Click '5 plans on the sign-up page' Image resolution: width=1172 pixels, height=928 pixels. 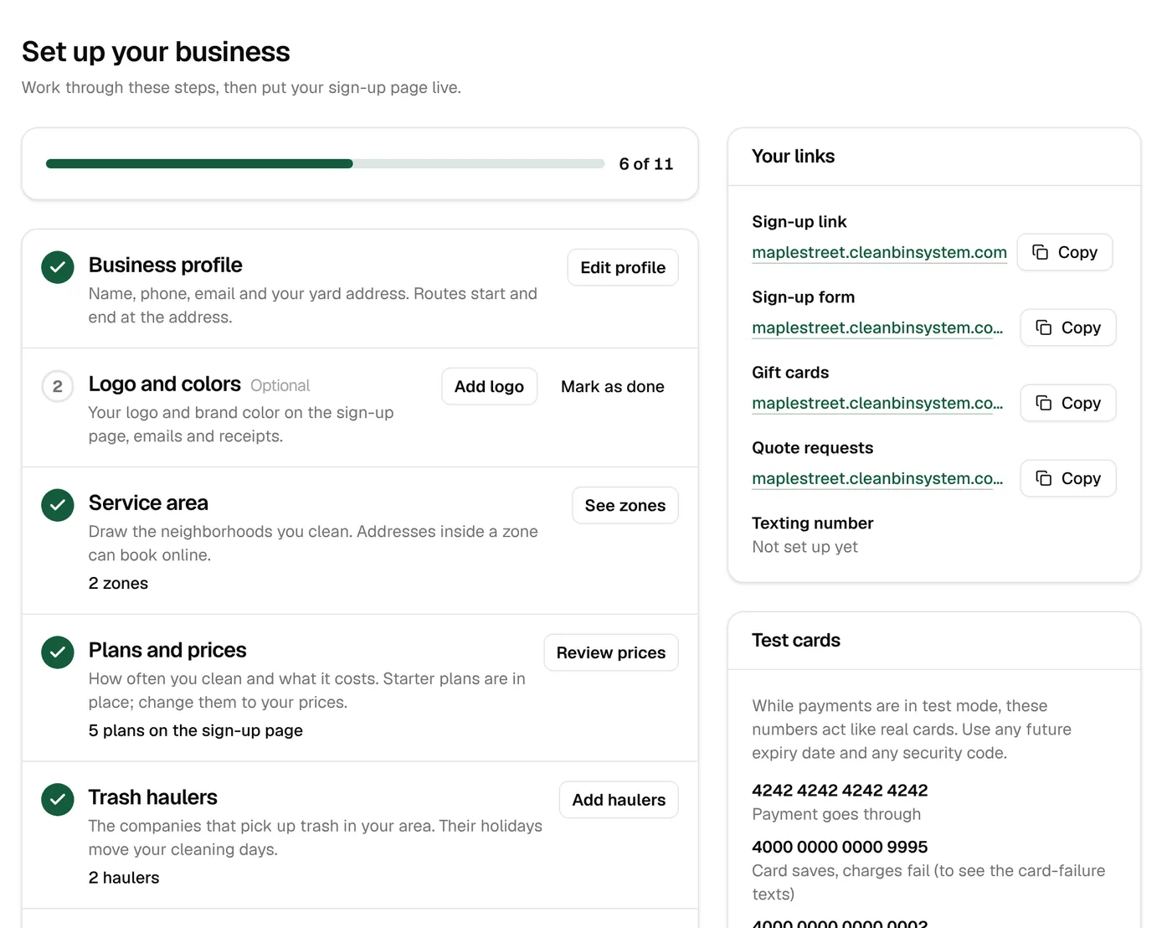[x=196, y=730]
